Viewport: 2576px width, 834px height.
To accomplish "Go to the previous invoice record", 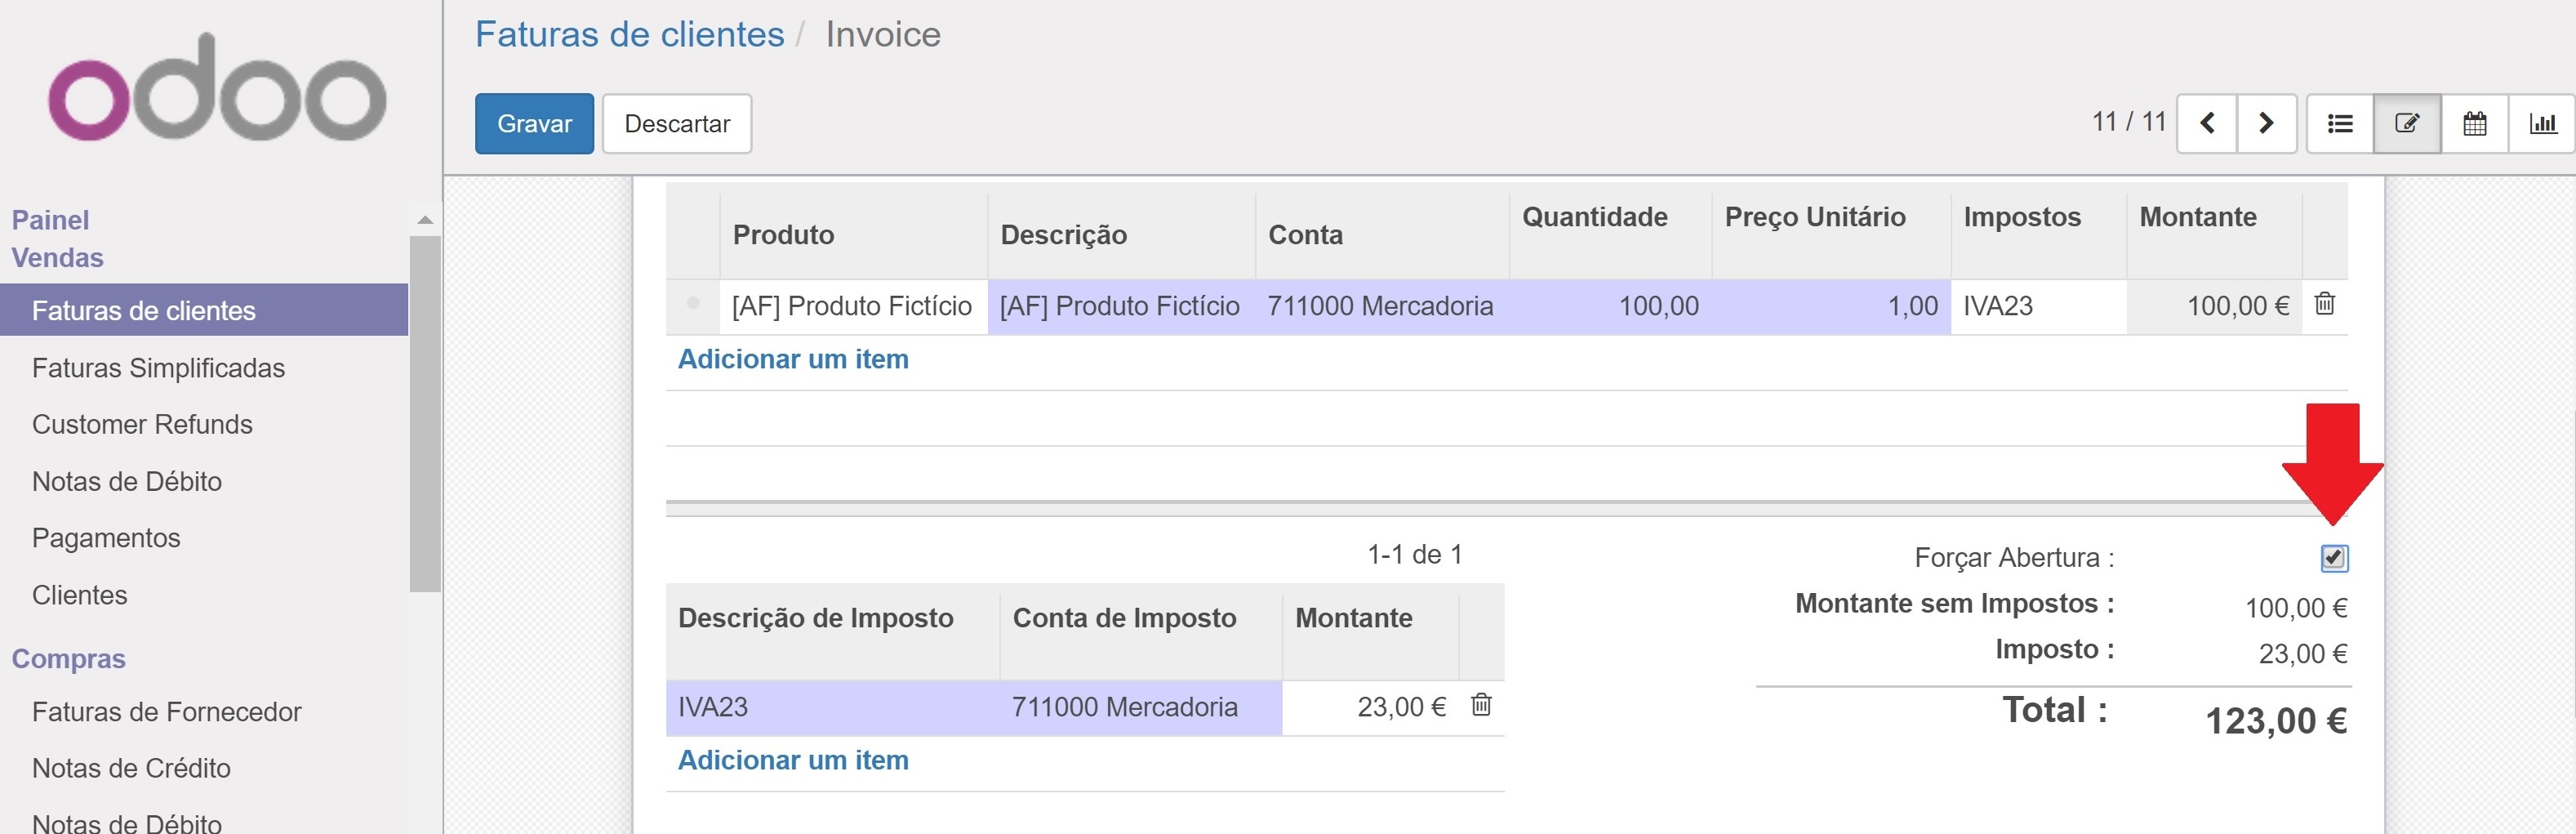I will point(2206,123).
